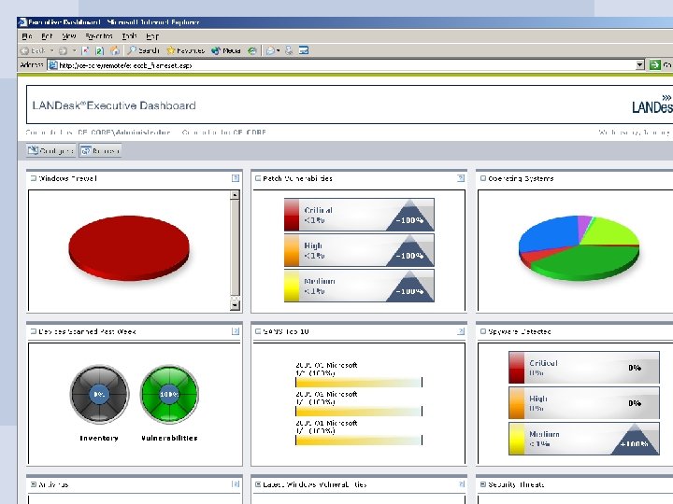This screenshot has height=504, width=673.
Task: Click the browser Forward arrow
Action: (64, 50)
